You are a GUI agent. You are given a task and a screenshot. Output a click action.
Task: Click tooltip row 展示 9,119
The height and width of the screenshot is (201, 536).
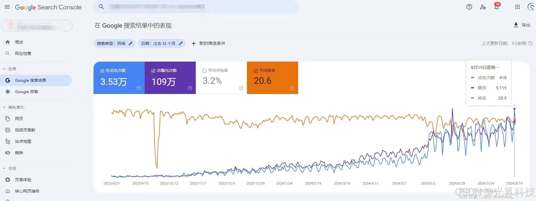(489, 88)
